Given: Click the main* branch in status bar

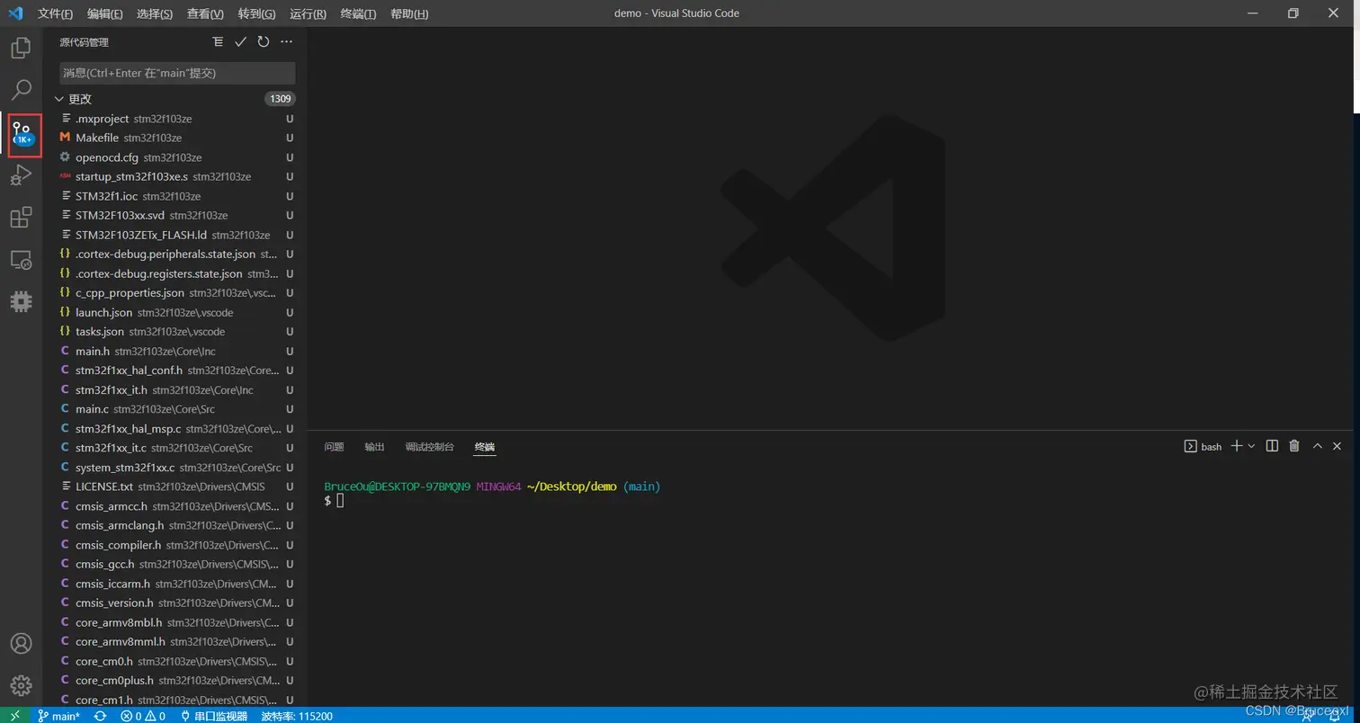Looking at the screenshot, I should 58,716.
